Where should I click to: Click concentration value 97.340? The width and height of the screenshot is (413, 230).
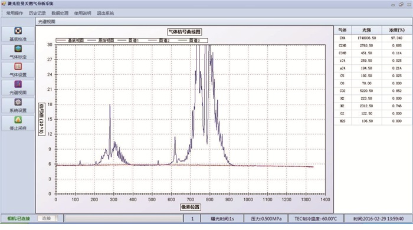coord(396,38)
